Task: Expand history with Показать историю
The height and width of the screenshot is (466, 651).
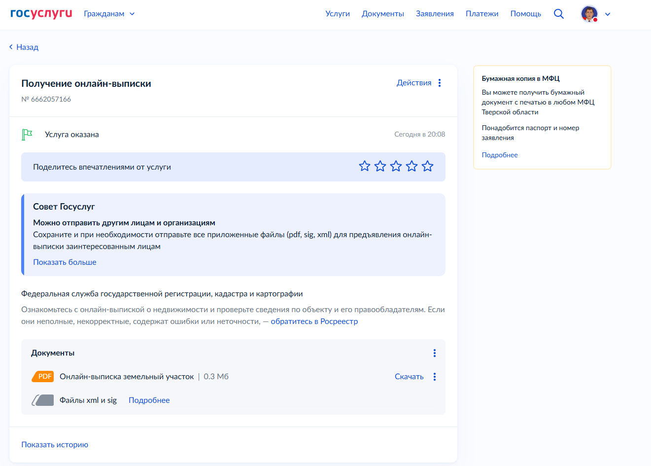Action: 55,445
